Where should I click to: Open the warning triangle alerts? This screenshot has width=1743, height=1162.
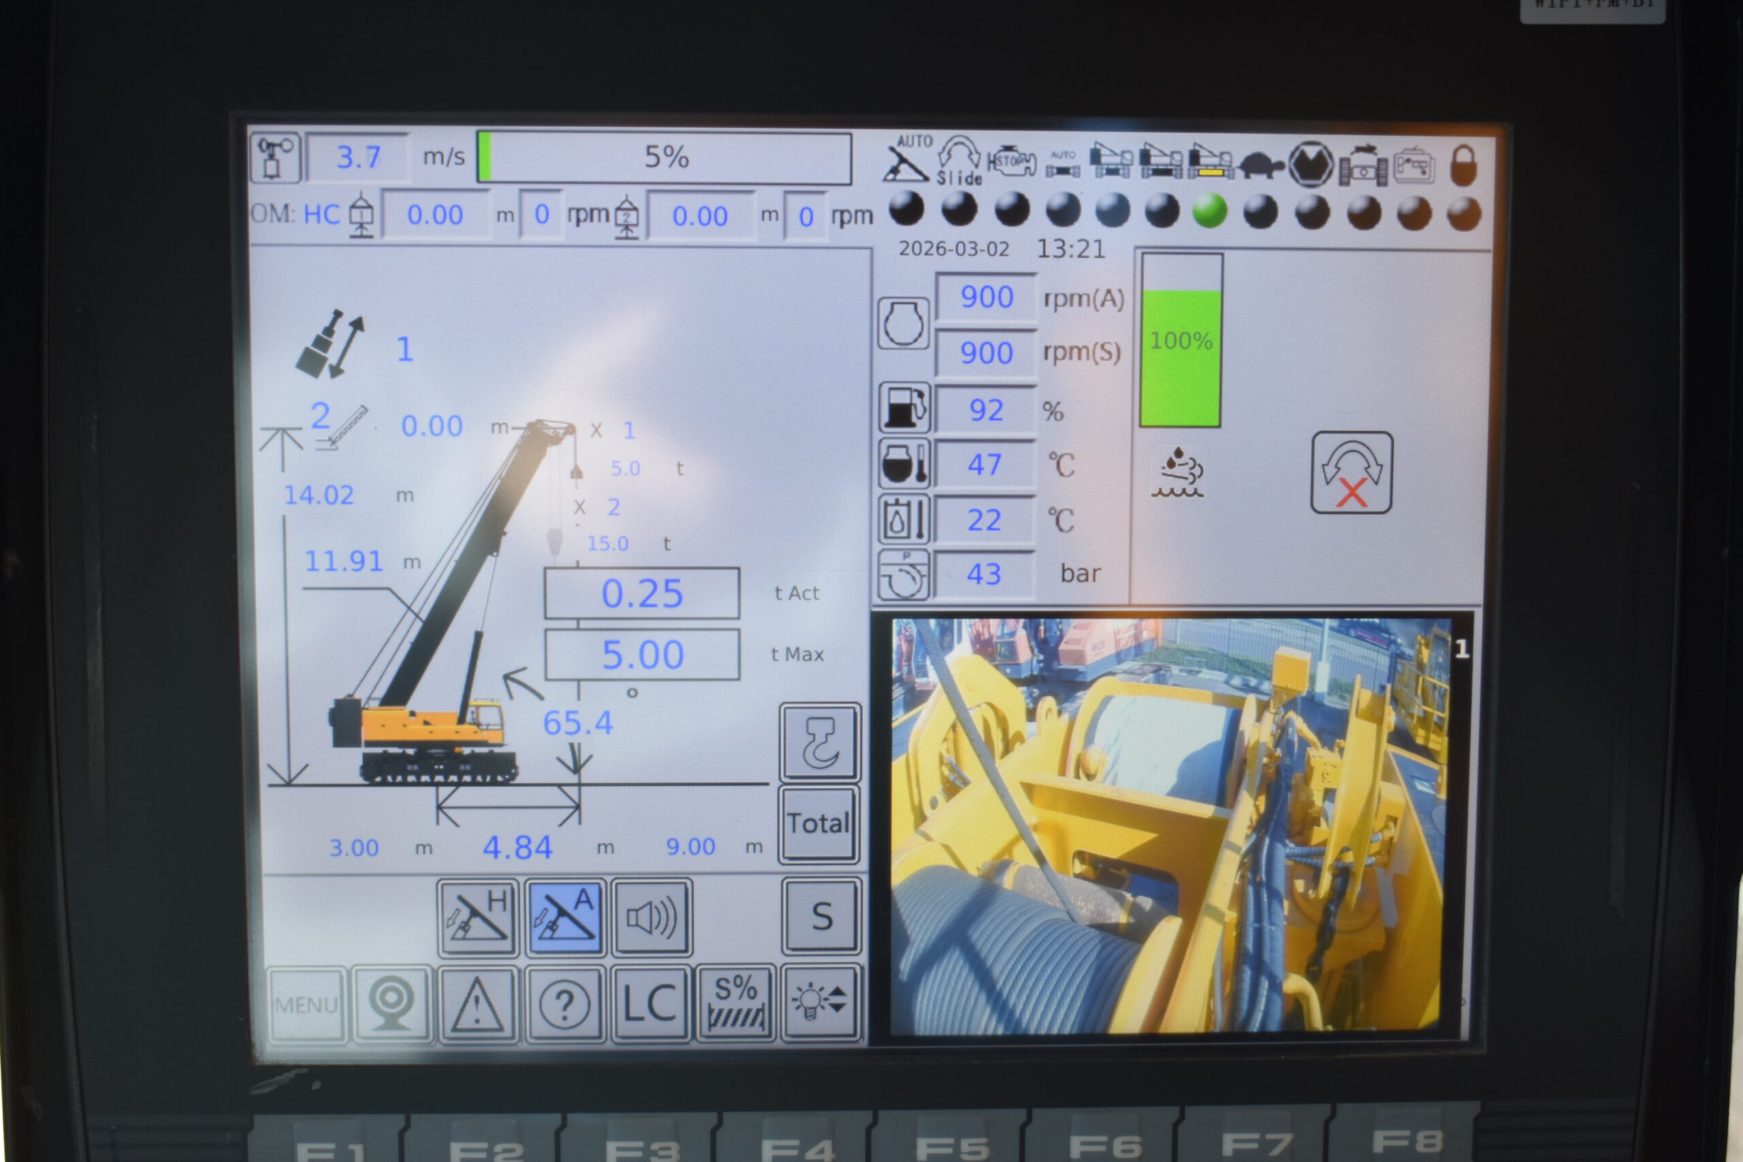(x=478, y=1004)
